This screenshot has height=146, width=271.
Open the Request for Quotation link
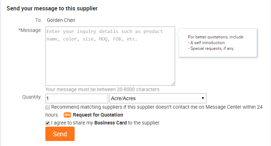tap(98, 115)
